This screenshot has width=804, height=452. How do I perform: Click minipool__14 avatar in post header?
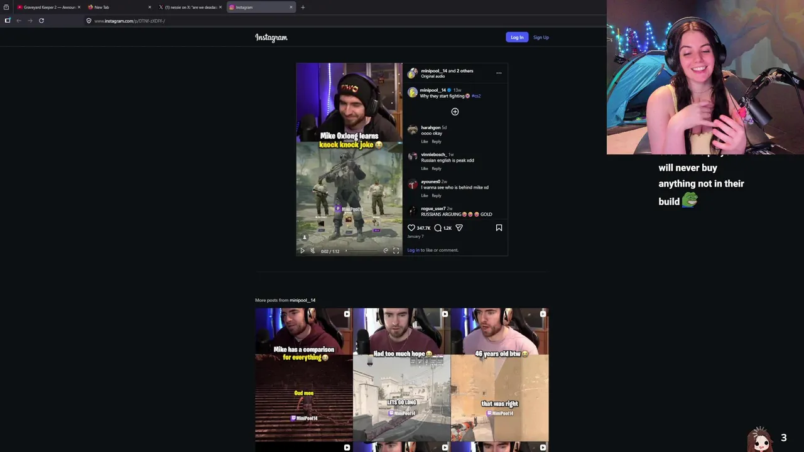pos(413,73)
